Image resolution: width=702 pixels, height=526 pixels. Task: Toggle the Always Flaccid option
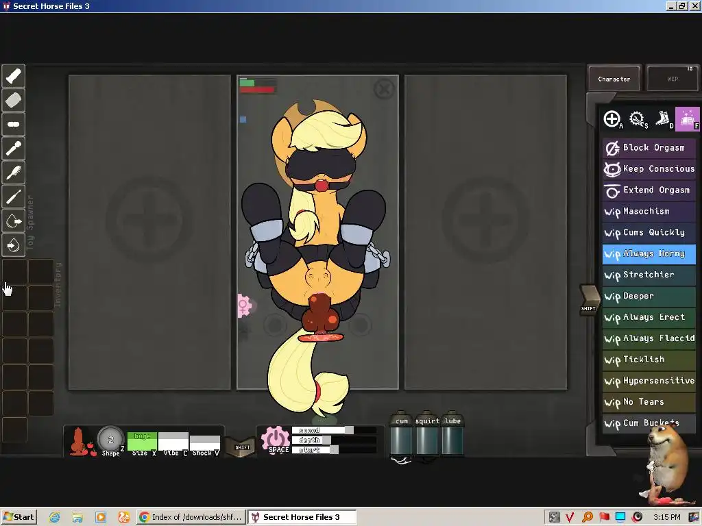pyautogui.click(x=649, y=338)
